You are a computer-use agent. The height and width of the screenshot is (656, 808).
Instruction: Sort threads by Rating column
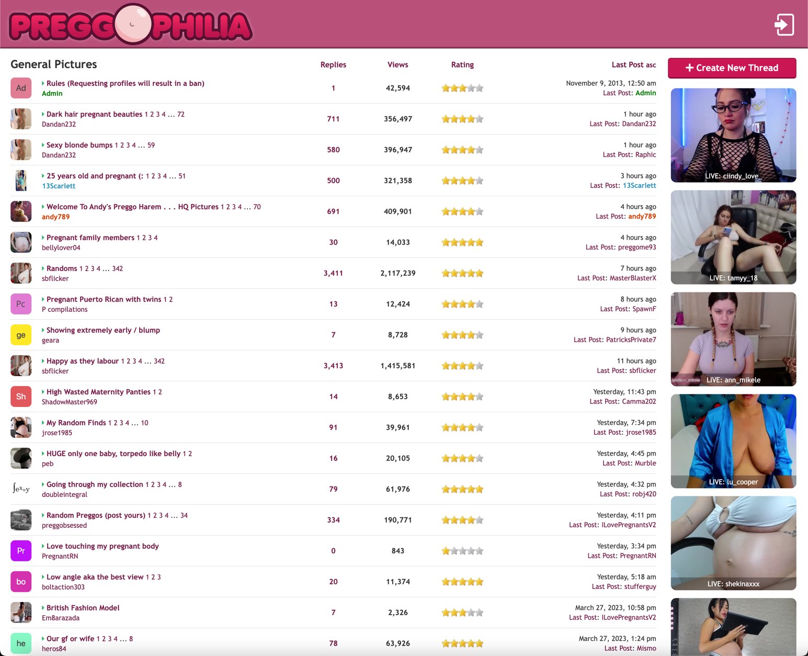[462, 65]
